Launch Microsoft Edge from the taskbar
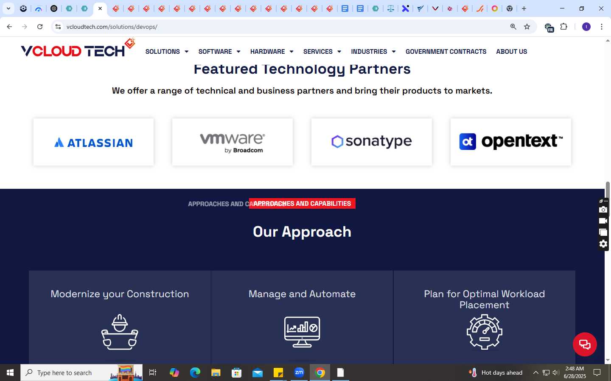Image resolution: width=611 pixels, height=381 pixels. tap(195, 373)
